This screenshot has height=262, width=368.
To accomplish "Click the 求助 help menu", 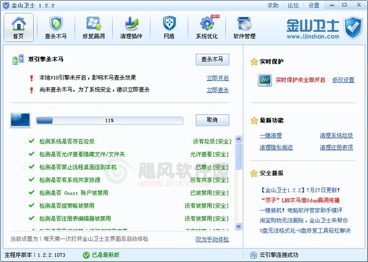I will 273,6.
